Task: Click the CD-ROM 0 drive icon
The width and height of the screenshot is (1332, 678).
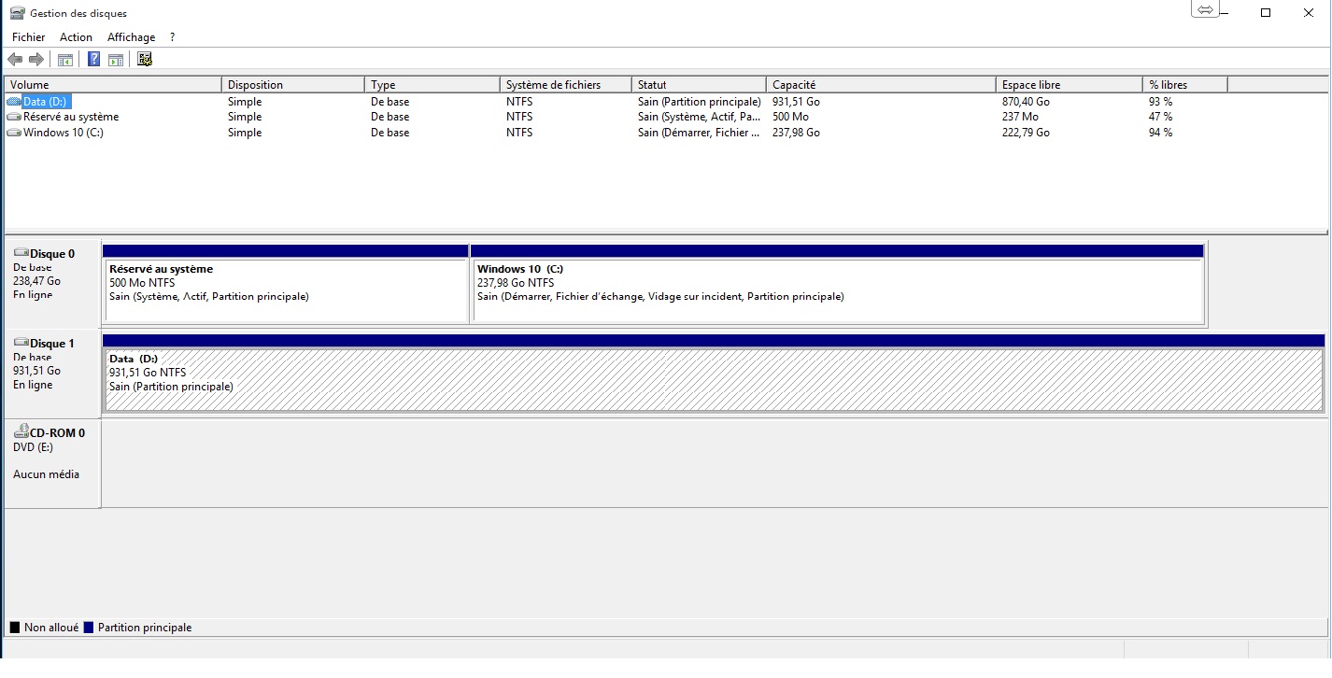Action: (21, 432)
